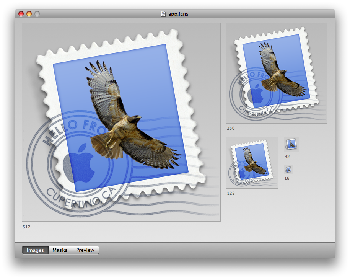This screenshot has width=350, height=279.
Task: Switch to the Masks tab
Action: (60, 250)
